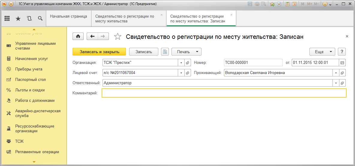Click the search magnifier icon
This screenshot has width=355, height=166.
point(40,19)
